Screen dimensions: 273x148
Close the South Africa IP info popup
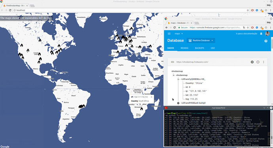[x=152, y=97]
